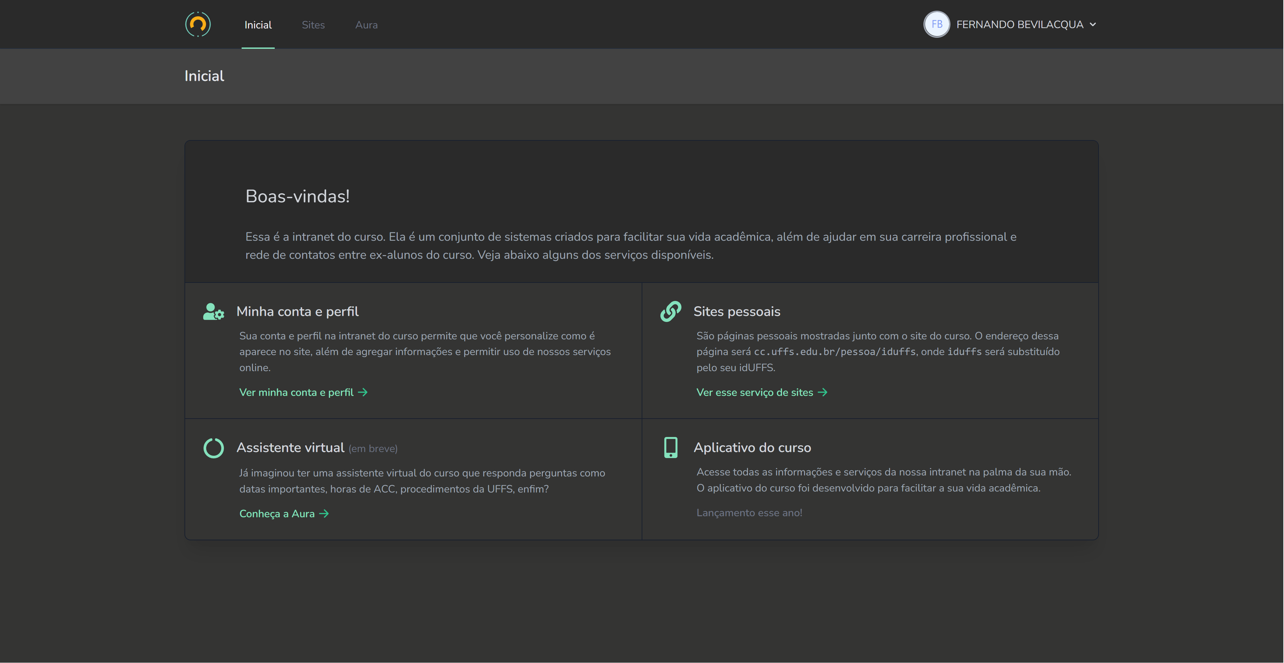Image resolution: width=1284 pixels, height=663 pixels.
Task: Switch to the Sites tab
Action: point(313,24)
